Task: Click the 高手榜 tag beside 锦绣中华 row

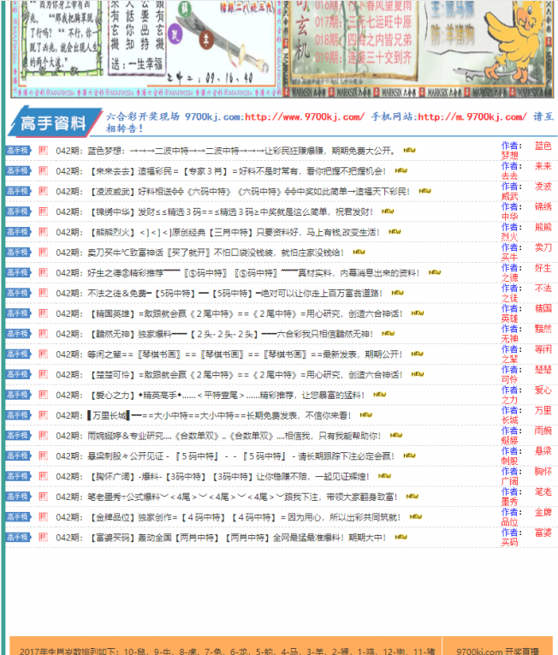Action: 18,211
